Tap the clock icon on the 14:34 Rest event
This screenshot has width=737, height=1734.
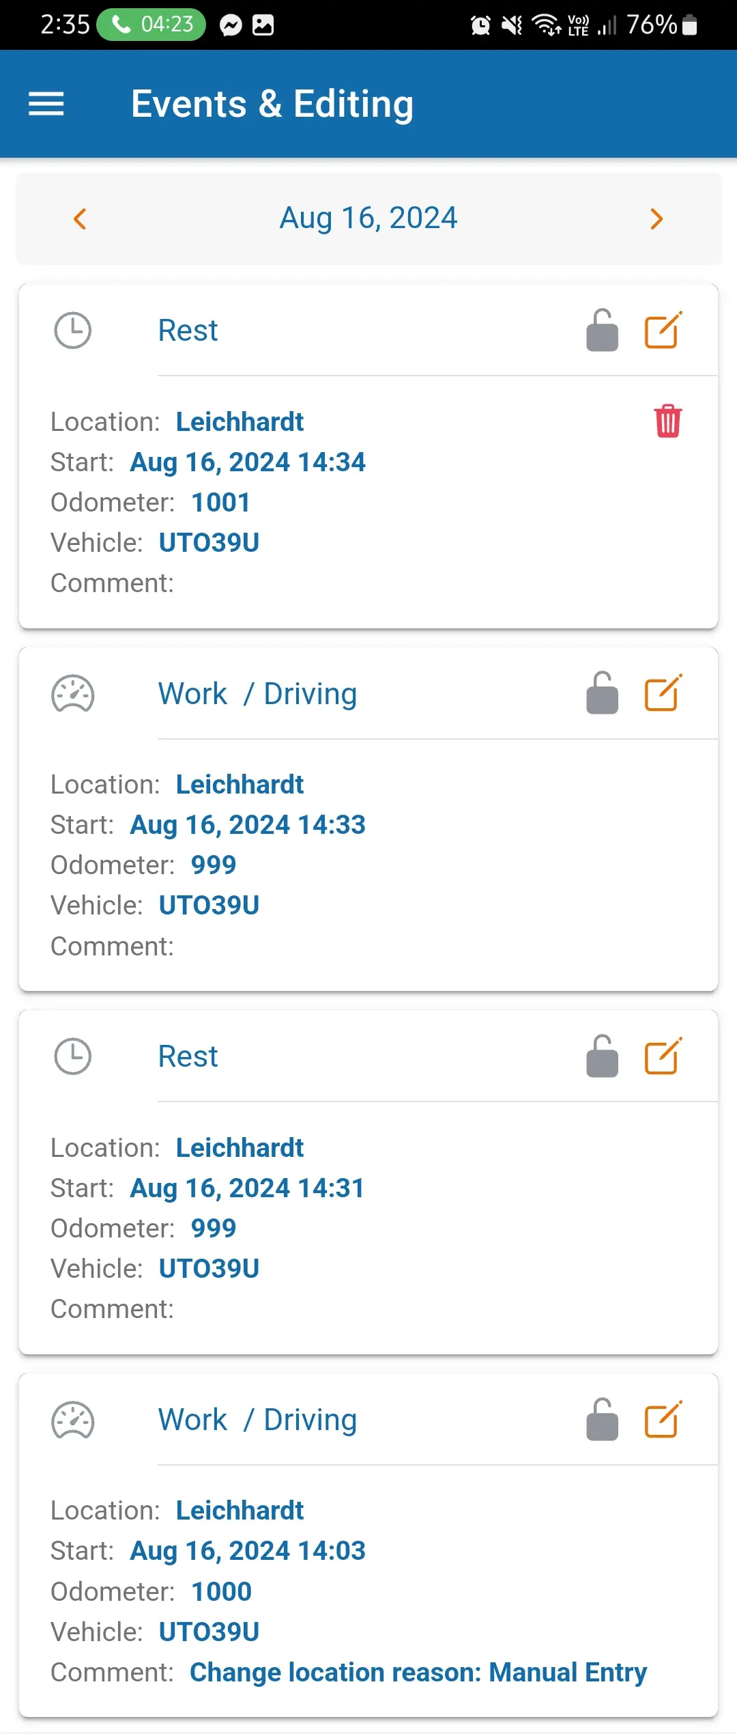pos(72,331)
